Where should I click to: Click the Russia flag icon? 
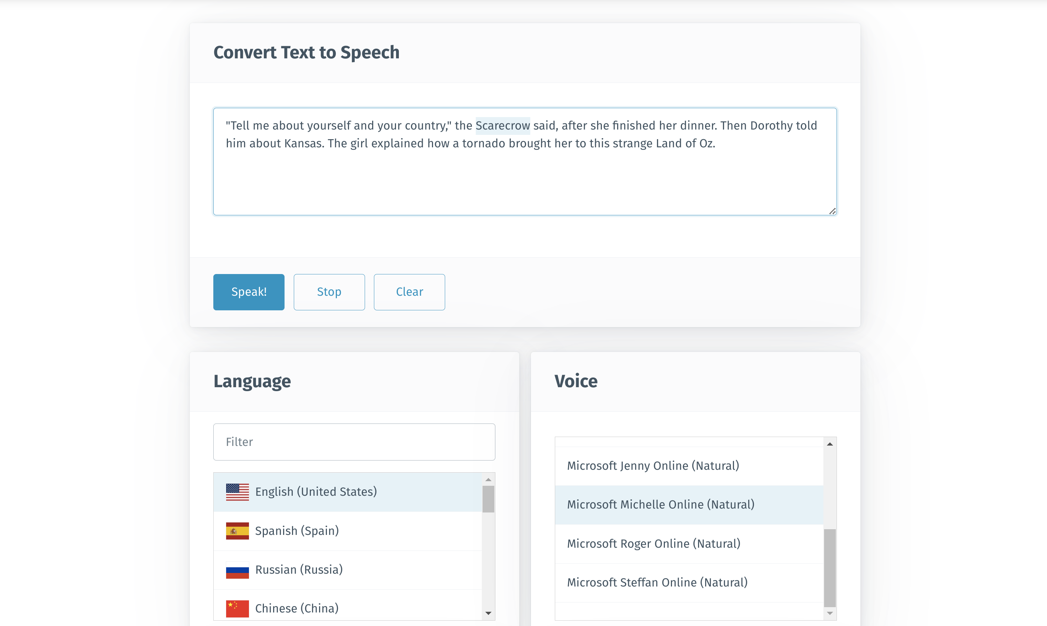click(237, 569)
